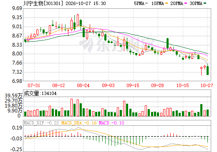Screen dimensions: 217x152
Task: Click the 0.19 MACD axis label
Action: pyautogui.click(x=17, y=128)
